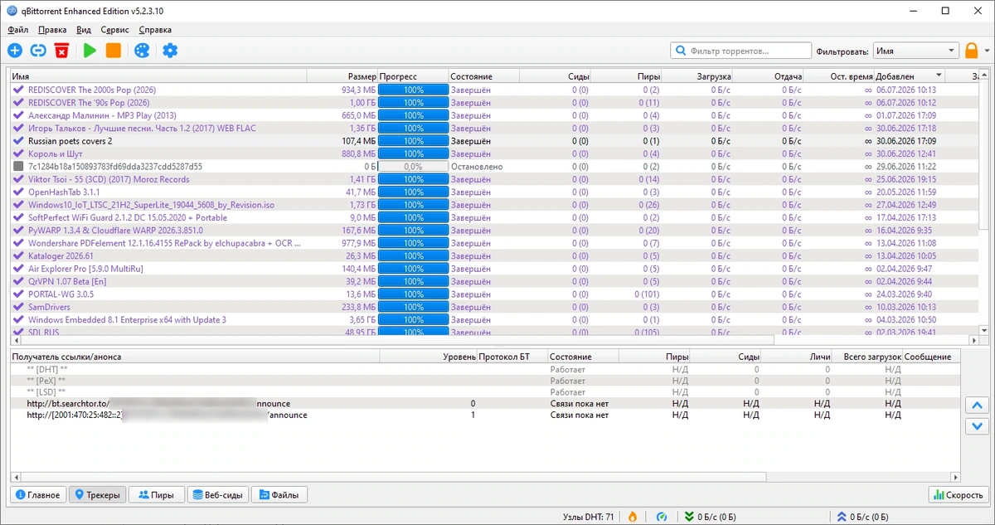This screenshot has width=995, height=525.
Task: Switch to the Трекеры tab
Action: coord(98,495)
